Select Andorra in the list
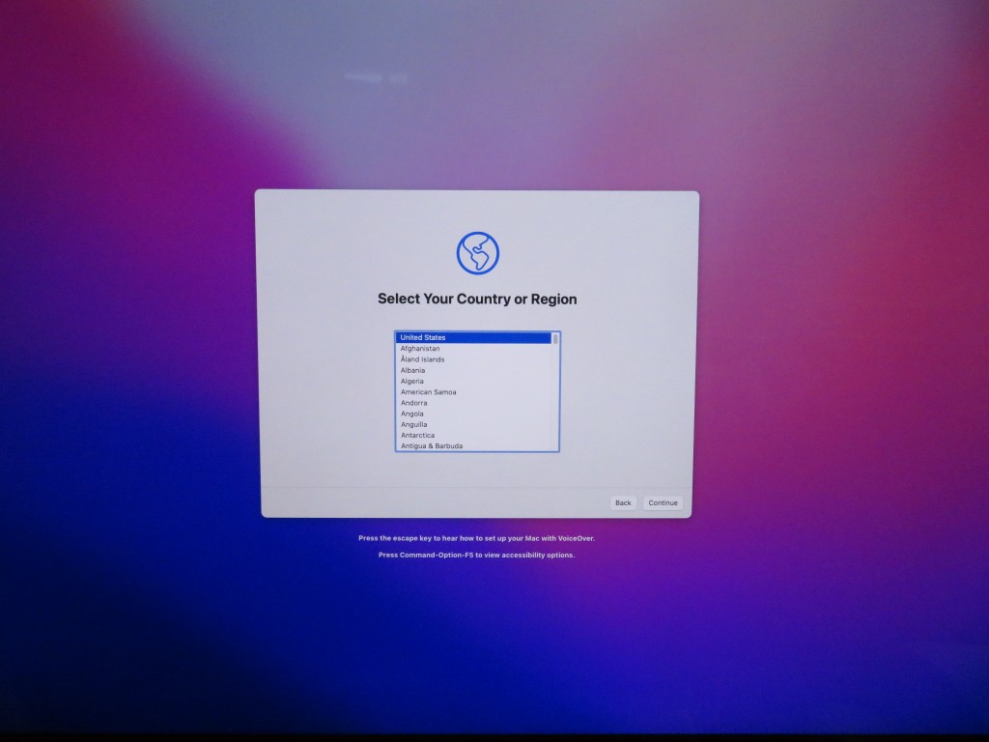This screenshot has width=989, height=742. click(473, 403)
